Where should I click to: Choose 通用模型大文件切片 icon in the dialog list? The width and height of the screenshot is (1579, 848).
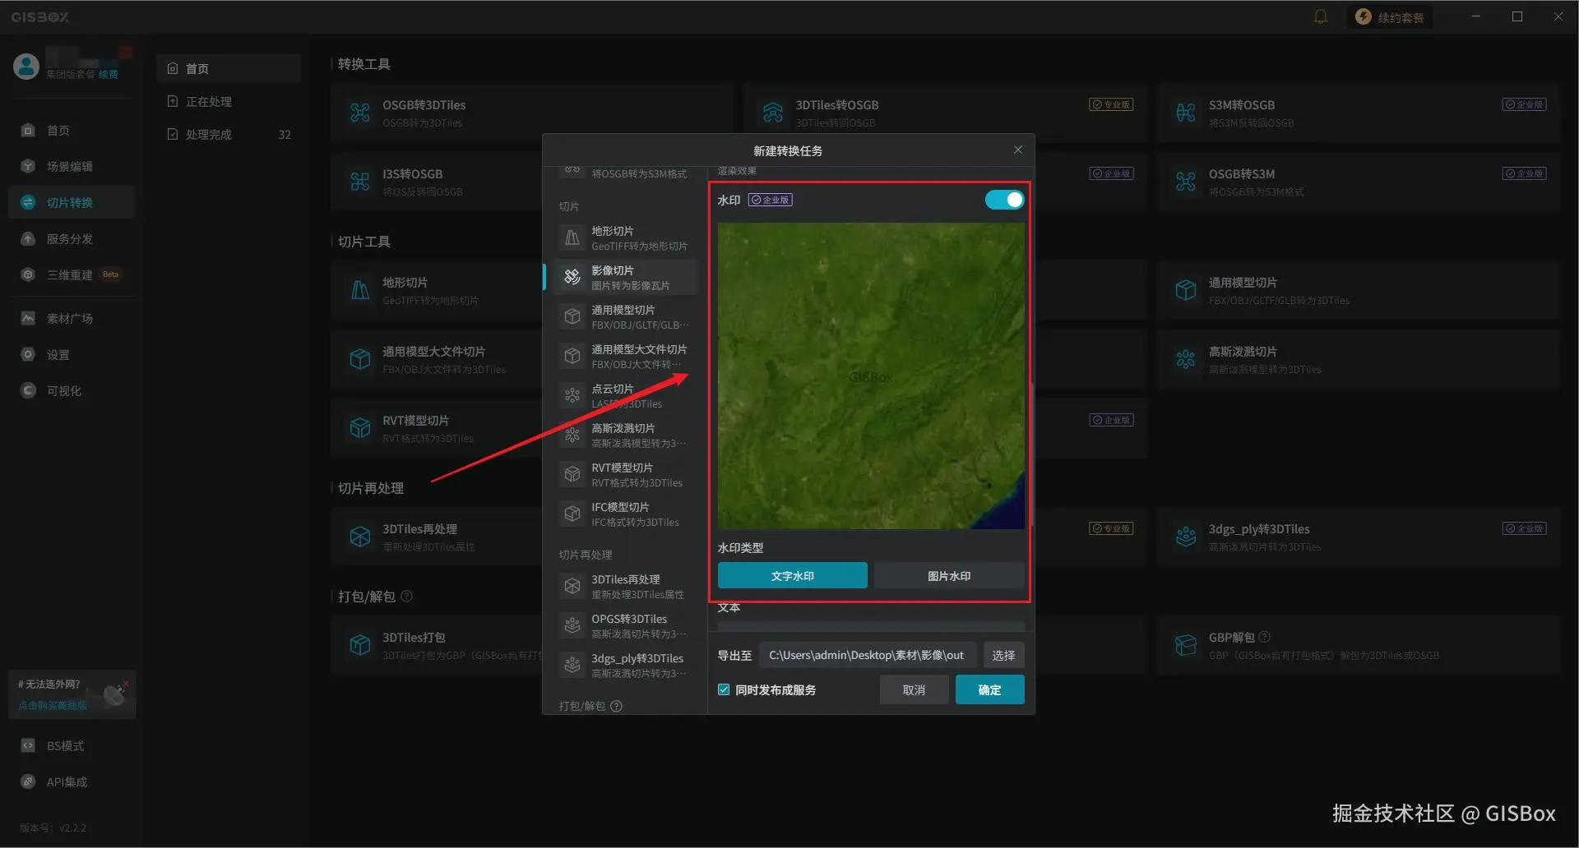(572, 357)
